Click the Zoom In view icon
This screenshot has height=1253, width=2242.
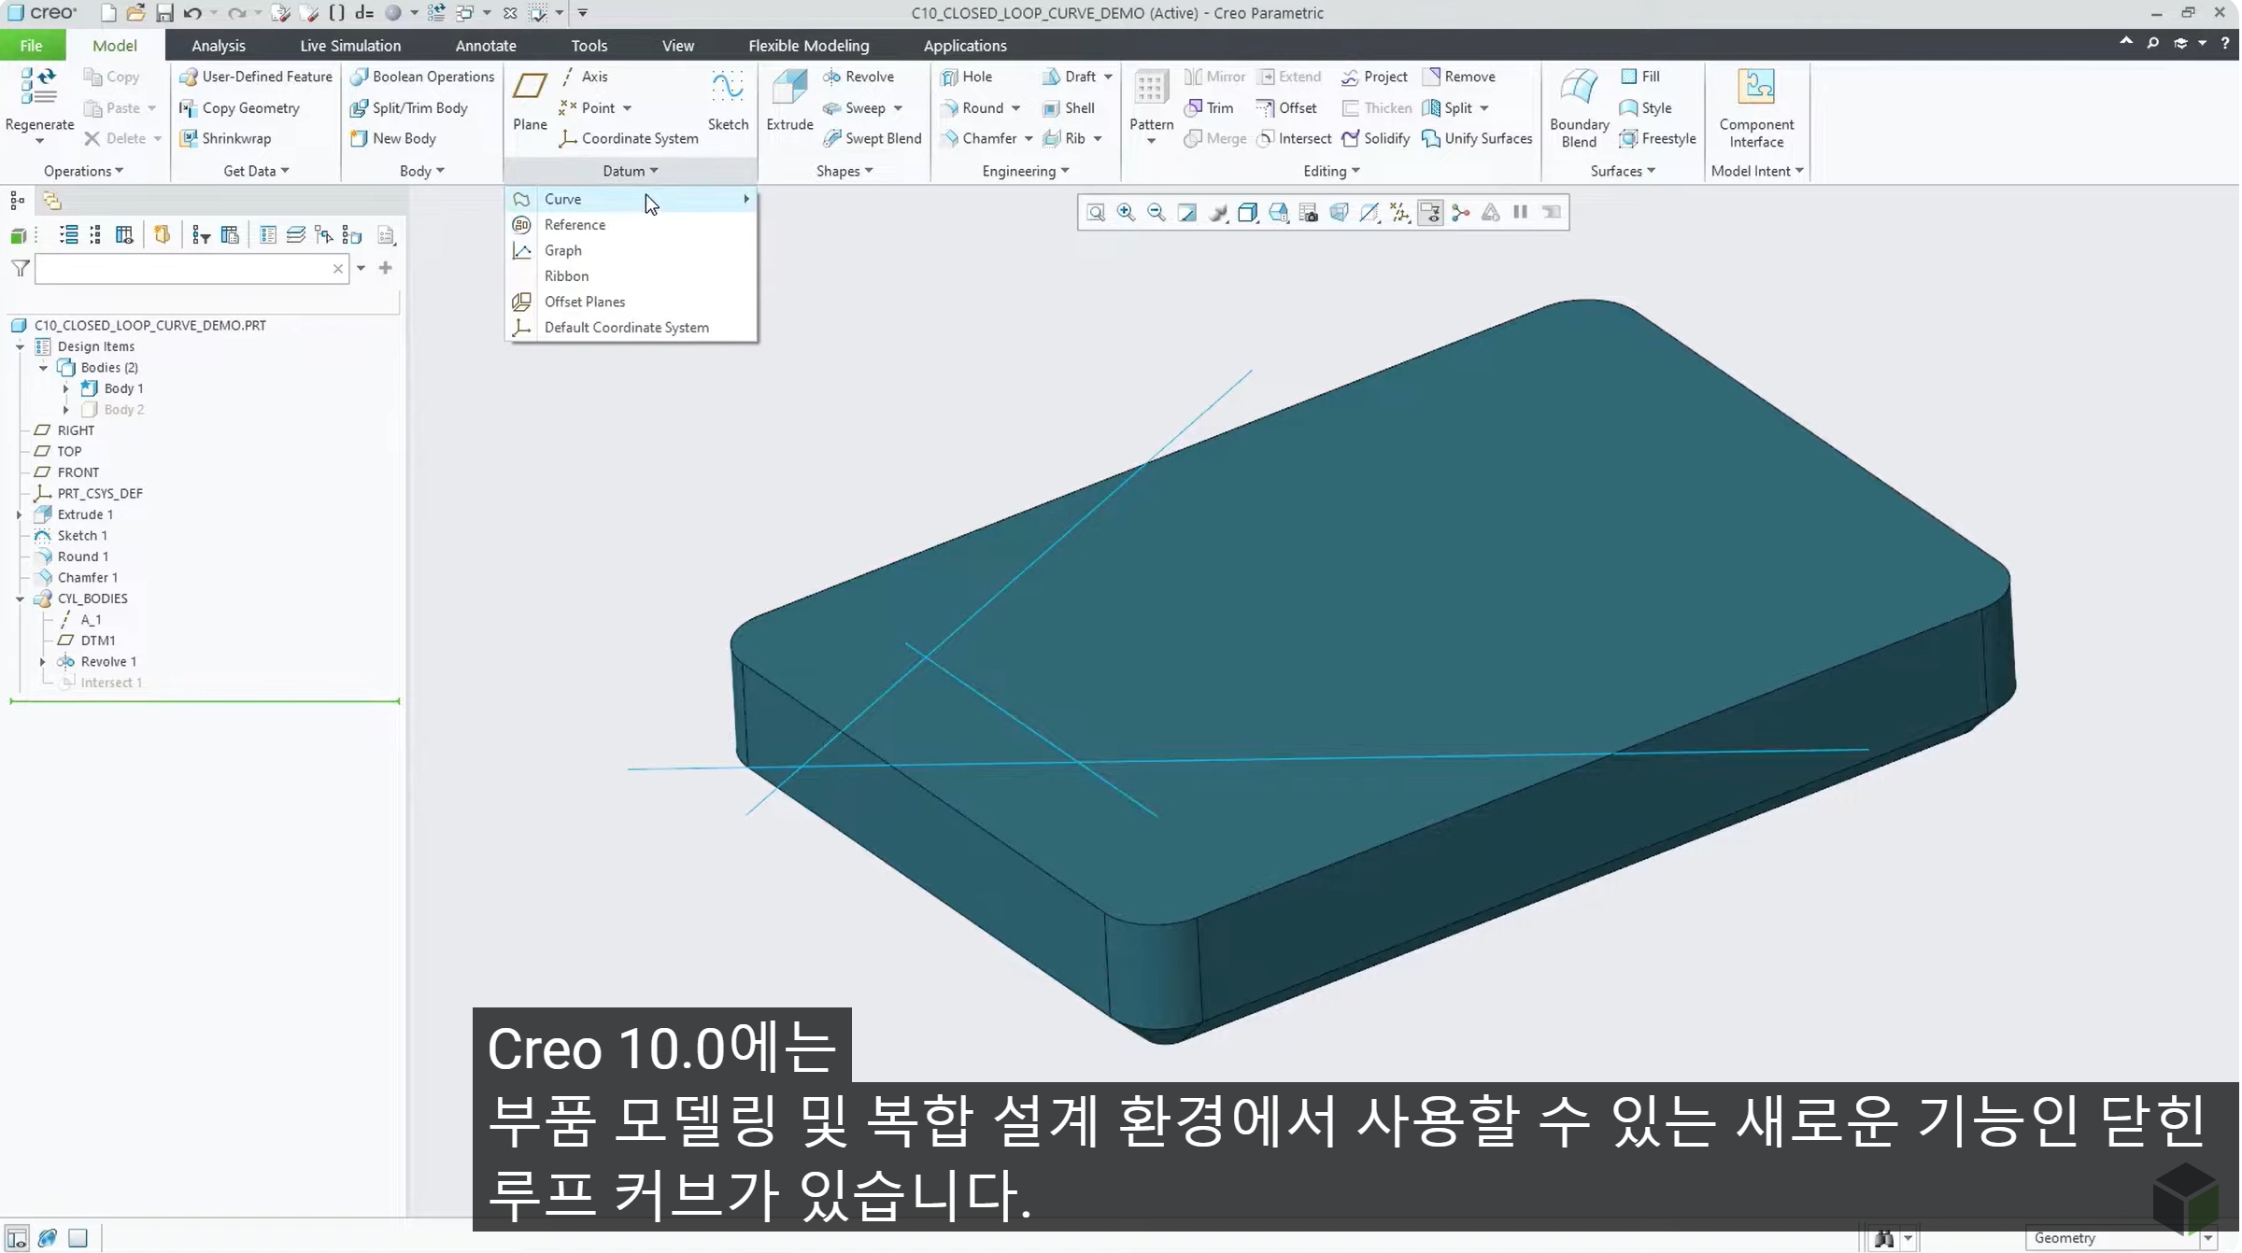tap(1126, 213)
